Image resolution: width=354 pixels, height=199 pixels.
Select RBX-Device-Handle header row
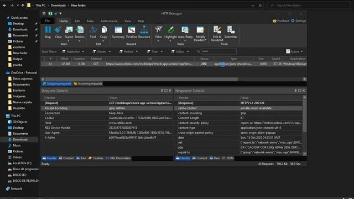pos(107,128)
